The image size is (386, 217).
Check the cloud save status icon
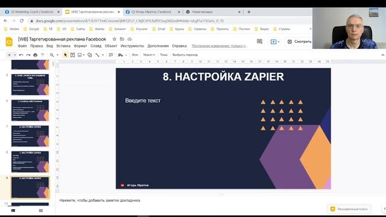click(x=130, y=39)
